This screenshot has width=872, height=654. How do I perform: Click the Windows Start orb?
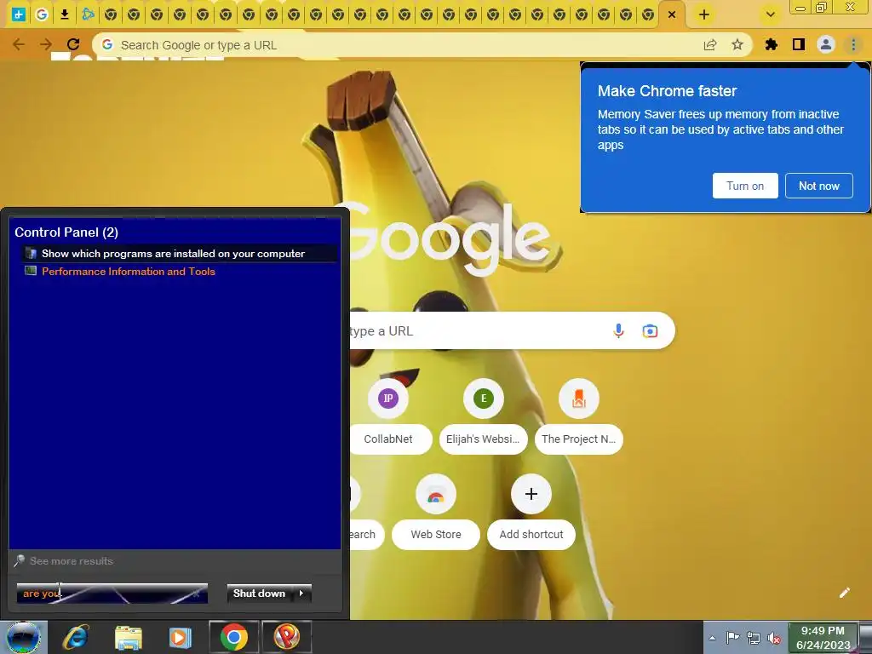[x=23, y=637]
